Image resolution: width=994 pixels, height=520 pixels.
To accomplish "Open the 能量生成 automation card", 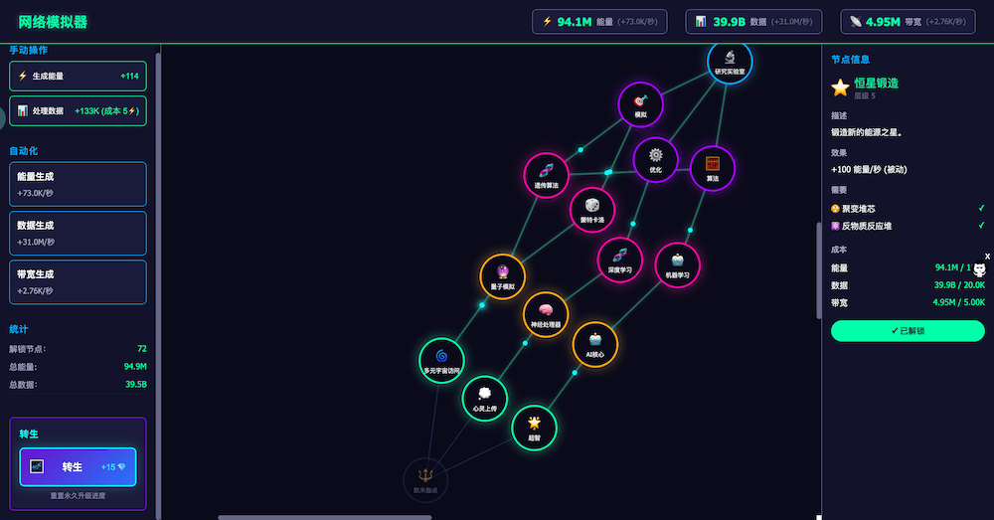I will (x=78, y=184).
